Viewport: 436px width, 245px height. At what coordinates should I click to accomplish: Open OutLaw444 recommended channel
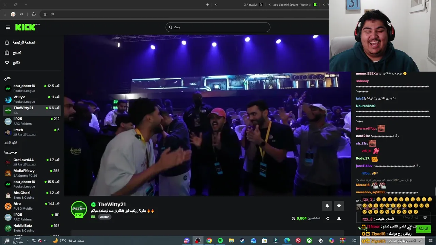click(32, 162)
